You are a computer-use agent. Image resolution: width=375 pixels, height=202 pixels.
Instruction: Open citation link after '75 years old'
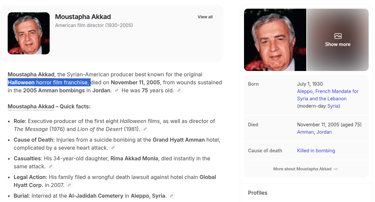[x=179, y=91]
